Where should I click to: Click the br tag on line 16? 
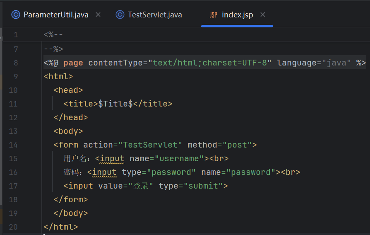tap(291, 172)
